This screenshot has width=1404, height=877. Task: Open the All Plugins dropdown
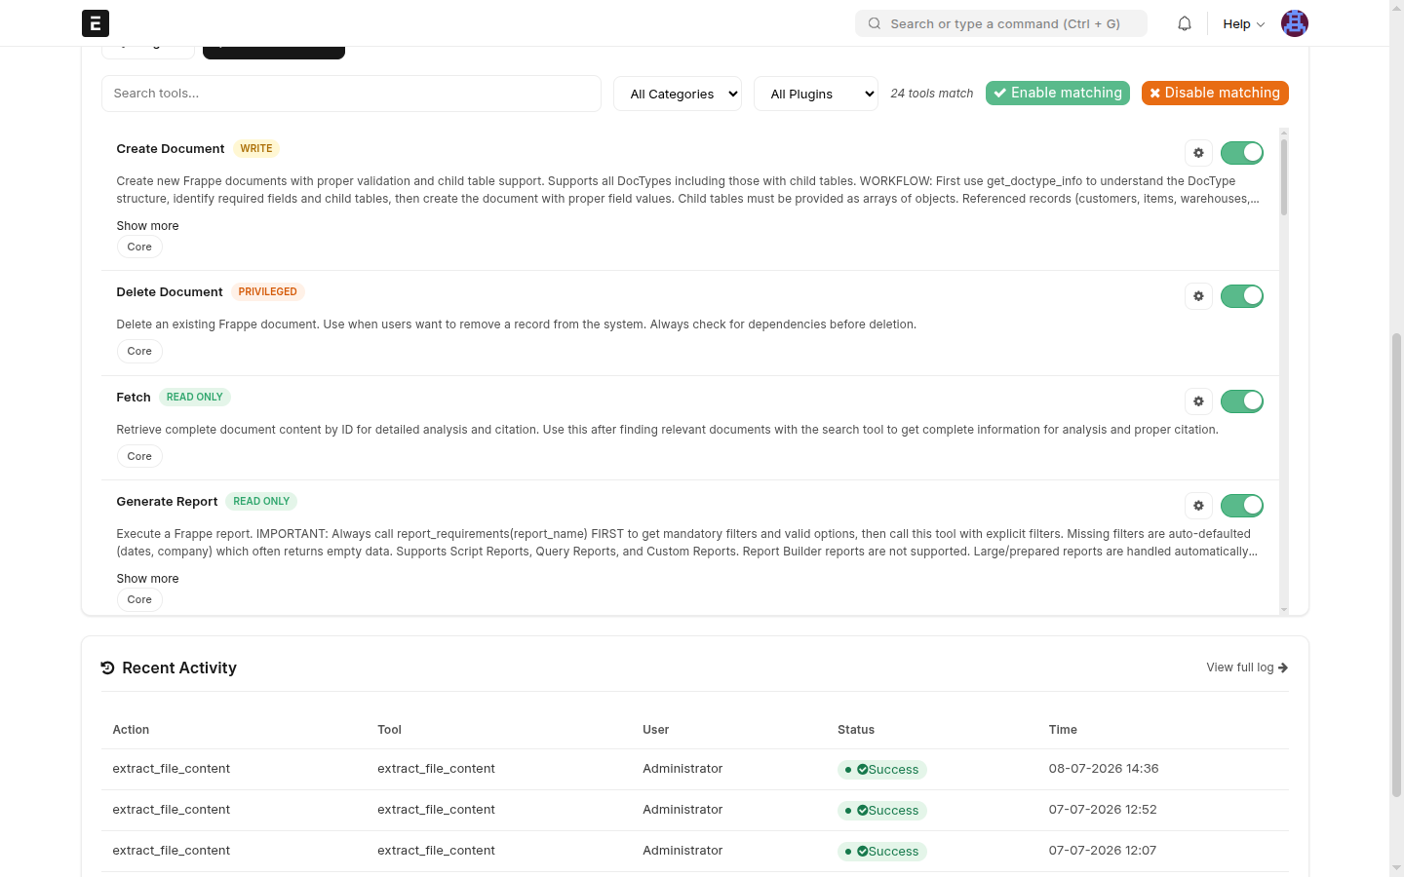point(816,94)
